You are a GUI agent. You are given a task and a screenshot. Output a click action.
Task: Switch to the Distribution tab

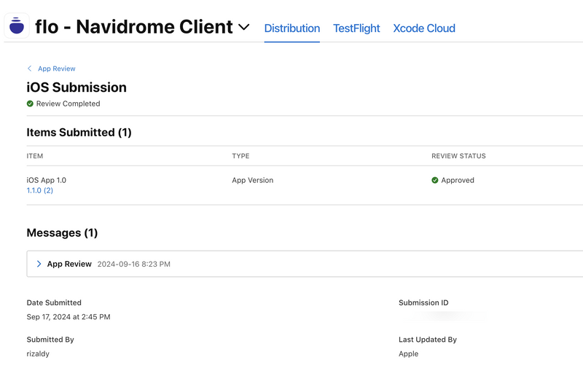(291, 28)
